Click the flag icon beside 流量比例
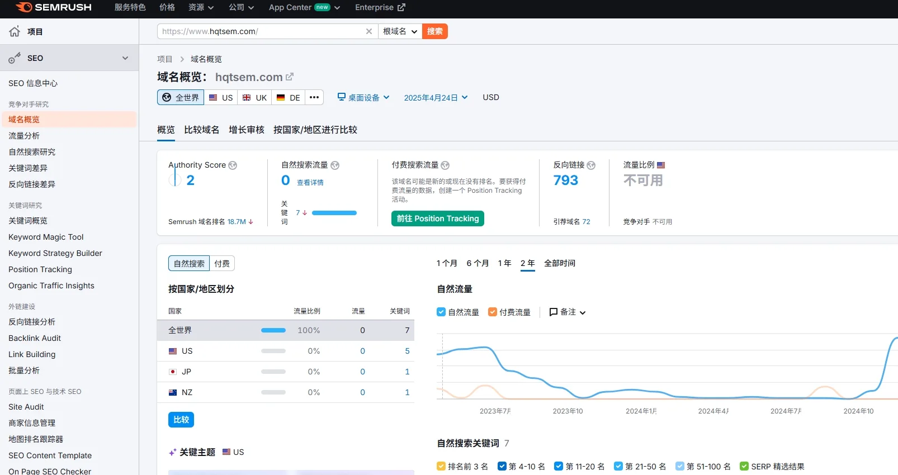The height and width of the screenshot is (475, 898). tap(661, 165)
